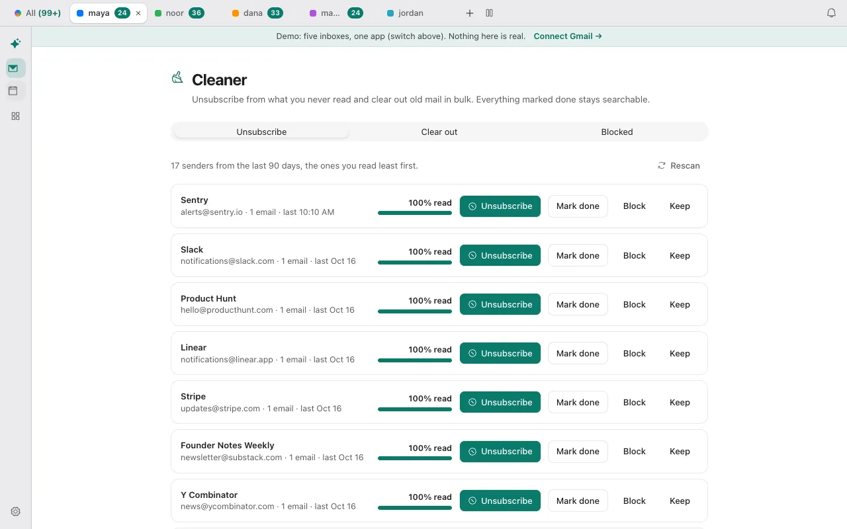This screenshot has width=847, height=529.
Task: Unsubscribe from Y Combinator
Action: pyautogui.click(x=500, y=501)
